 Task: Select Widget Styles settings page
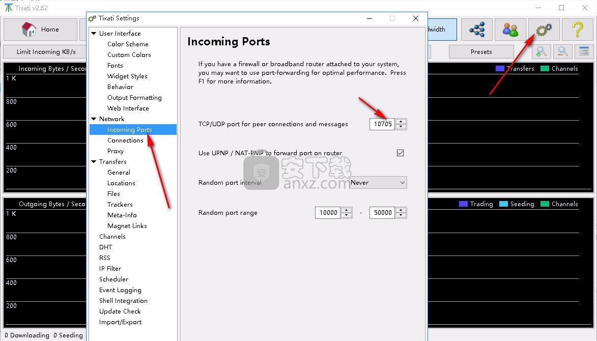point(127,76)
